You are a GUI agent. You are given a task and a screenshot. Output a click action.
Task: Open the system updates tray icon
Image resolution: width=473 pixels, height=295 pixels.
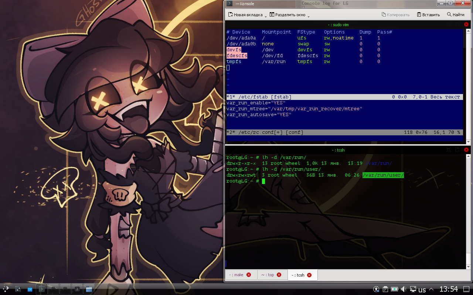[376, 289]
